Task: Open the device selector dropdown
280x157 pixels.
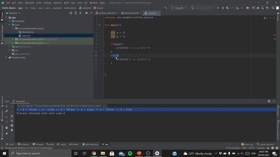Action: (202, 8)
